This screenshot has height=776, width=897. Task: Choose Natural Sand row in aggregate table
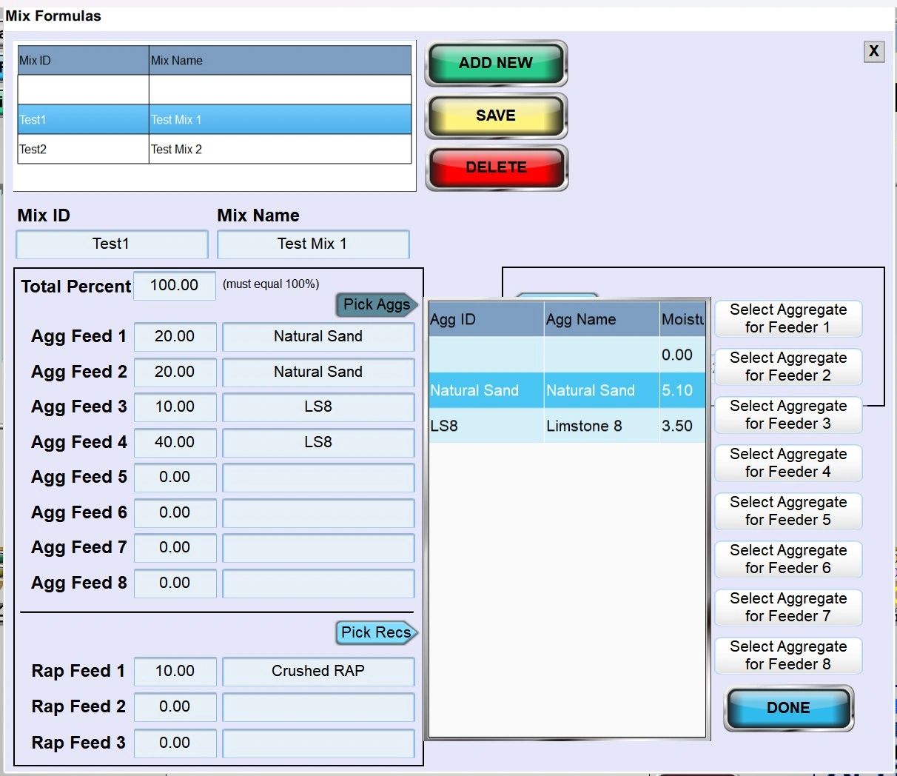tap(566, 390)
